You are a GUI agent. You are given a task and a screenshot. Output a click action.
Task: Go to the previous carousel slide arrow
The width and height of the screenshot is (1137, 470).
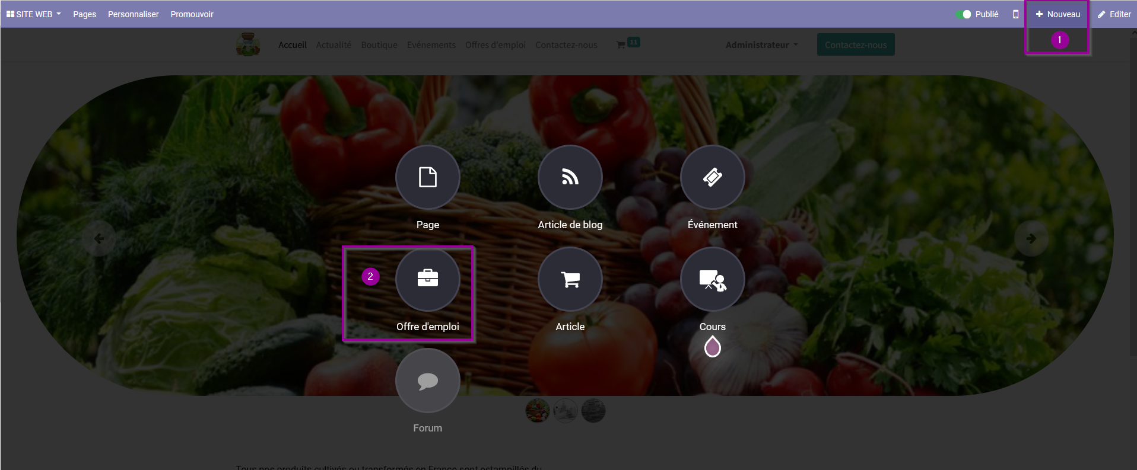(99, 239)
